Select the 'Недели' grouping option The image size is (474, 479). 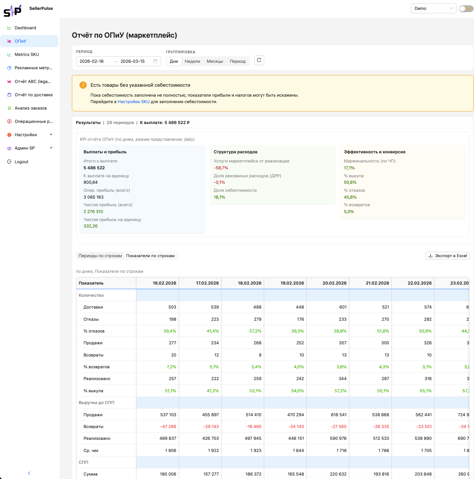[192, 61]
